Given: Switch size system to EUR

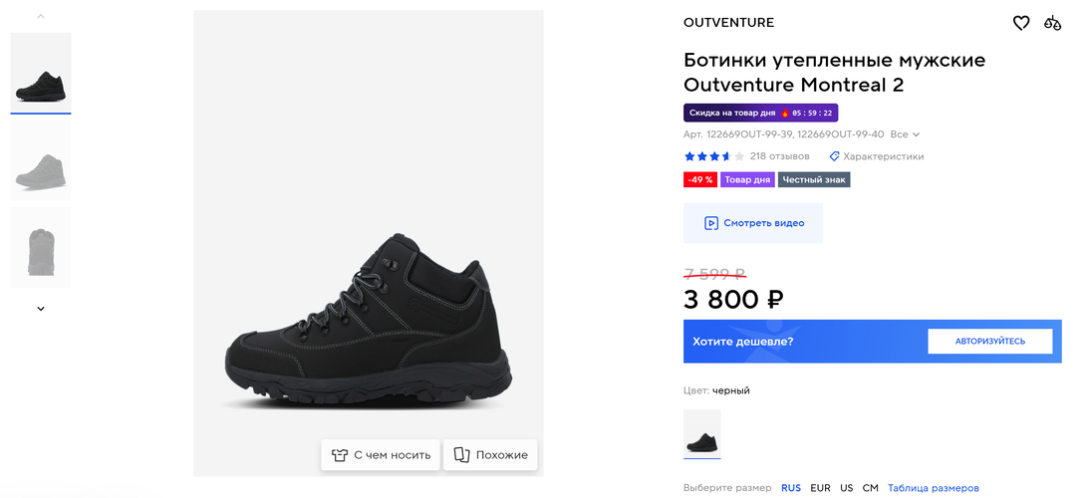Looking at the screenshot, I should (x=820, y=488).
